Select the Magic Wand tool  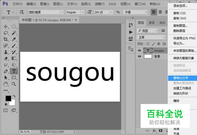pyautogui.click(x=14, y=33)
